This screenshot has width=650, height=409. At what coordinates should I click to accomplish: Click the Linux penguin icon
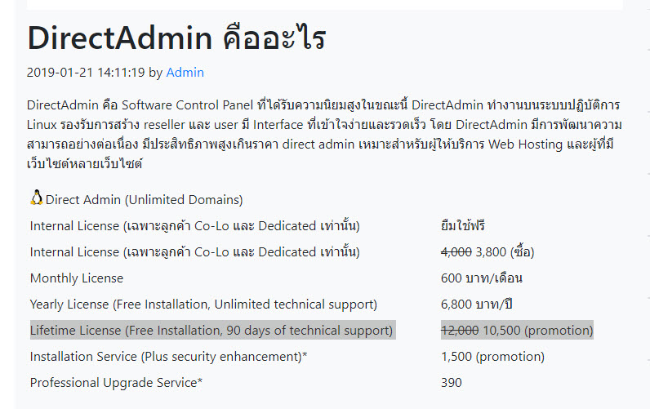[37, 198]
